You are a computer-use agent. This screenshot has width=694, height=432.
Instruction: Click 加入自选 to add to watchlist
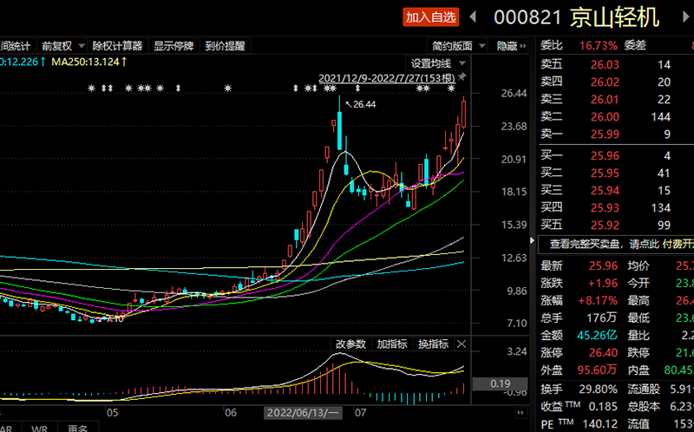pyautogui.click(x=431, y=17)
